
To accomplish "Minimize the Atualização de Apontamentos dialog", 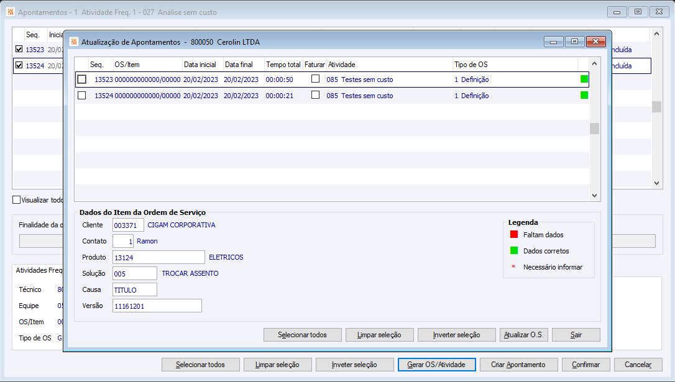I will pos(554,41).
